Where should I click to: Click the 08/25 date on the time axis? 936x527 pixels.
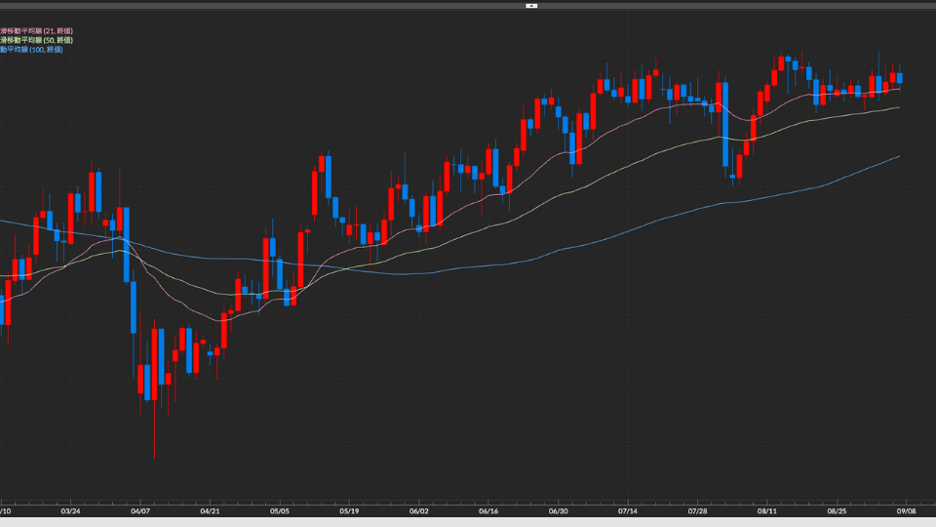click(x=838, y=510)
